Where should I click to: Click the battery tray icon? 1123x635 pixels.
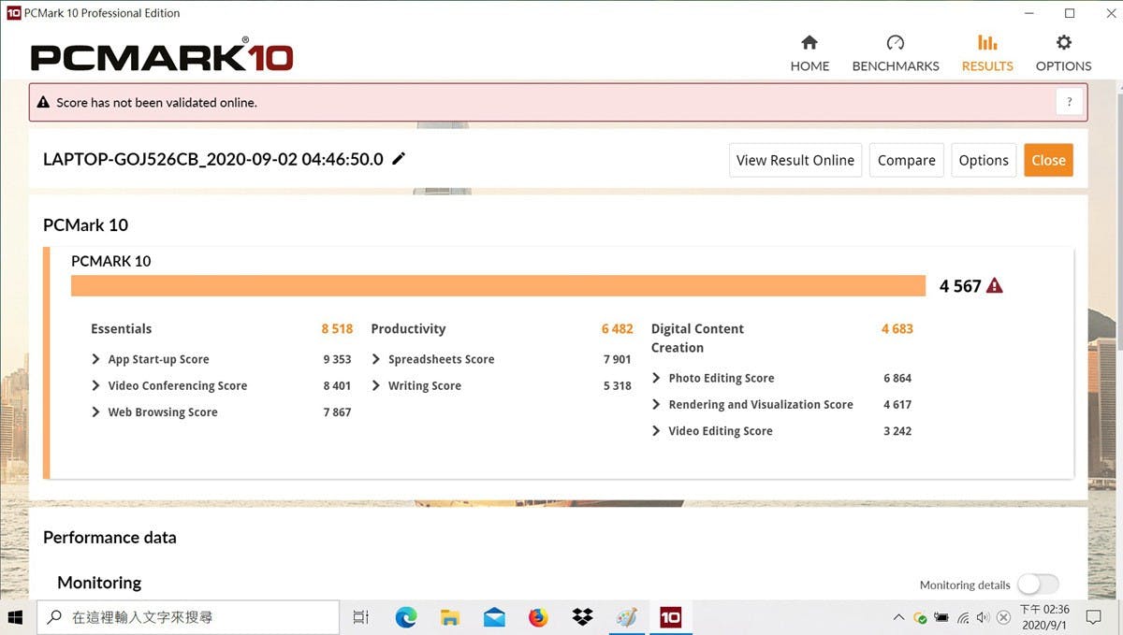pyautogui.click(x=941, y=618)
